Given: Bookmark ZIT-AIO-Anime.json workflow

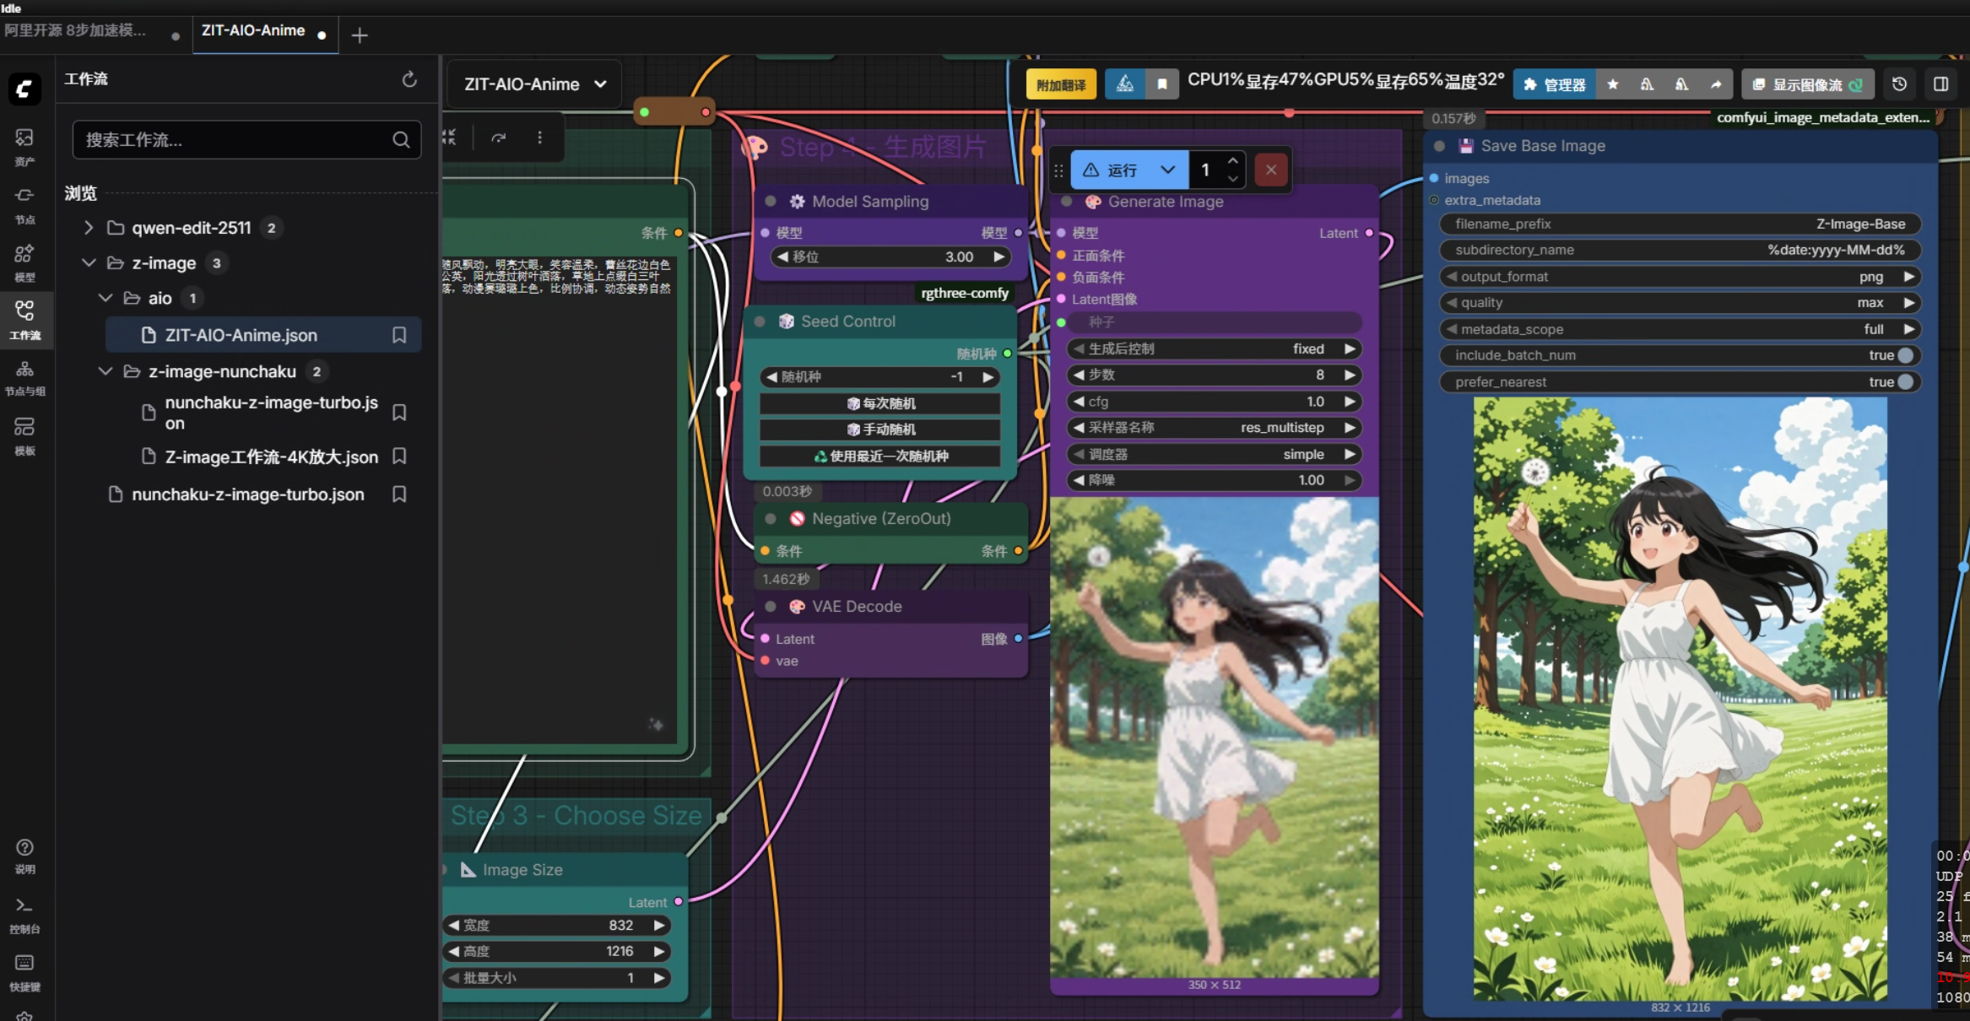Looking at the screenshot, I should tap(399, 335).
